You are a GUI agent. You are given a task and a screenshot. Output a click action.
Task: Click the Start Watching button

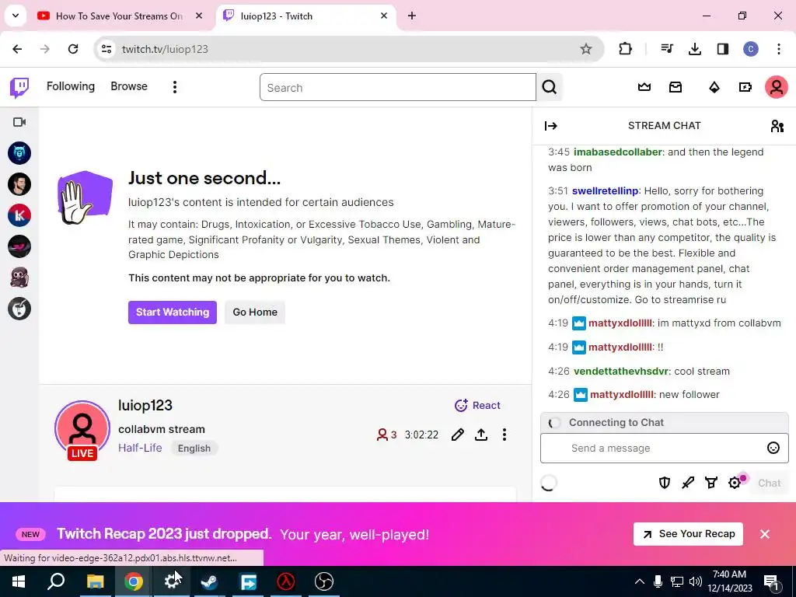172,312
